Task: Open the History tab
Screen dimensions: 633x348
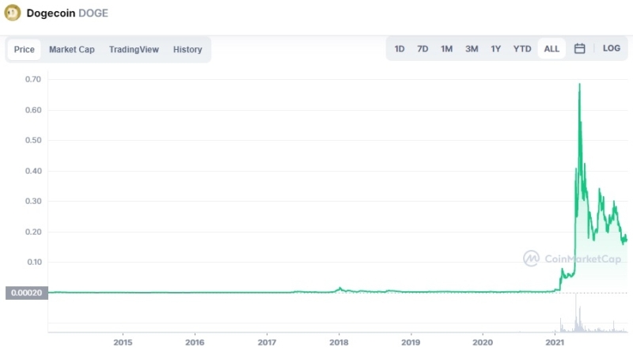Action: pyautogui.click(x=188, y=49)
